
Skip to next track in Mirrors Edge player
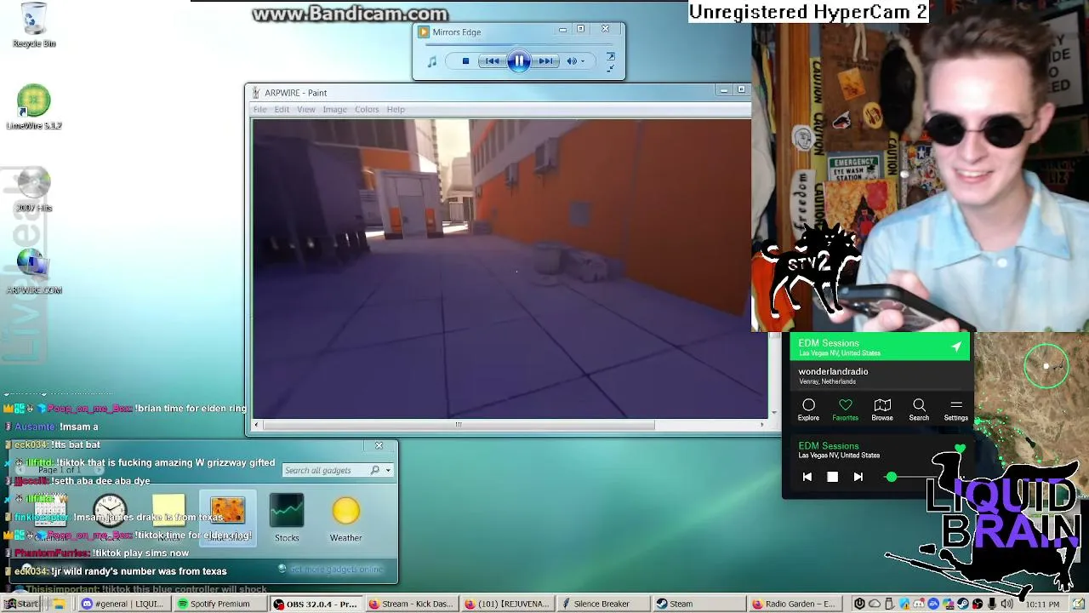click(546, 61)
